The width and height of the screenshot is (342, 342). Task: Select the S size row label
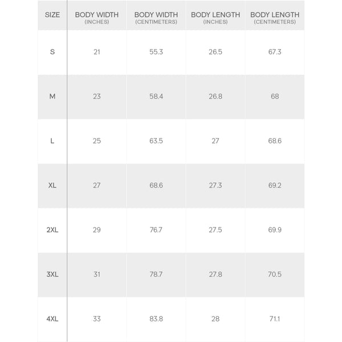[x=52, y=52]
